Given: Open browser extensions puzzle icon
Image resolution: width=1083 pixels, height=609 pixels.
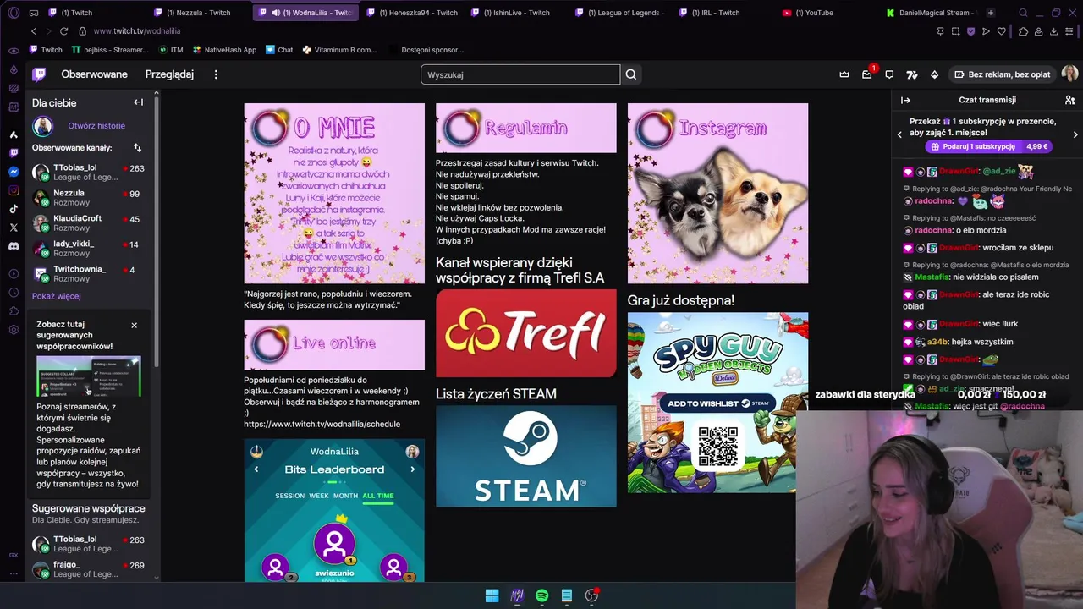Looking at the screenshot, I should (x=1022, y=31).
